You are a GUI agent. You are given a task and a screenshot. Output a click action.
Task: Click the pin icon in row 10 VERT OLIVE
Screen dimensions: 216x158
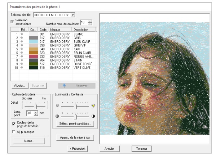[22, 68]
